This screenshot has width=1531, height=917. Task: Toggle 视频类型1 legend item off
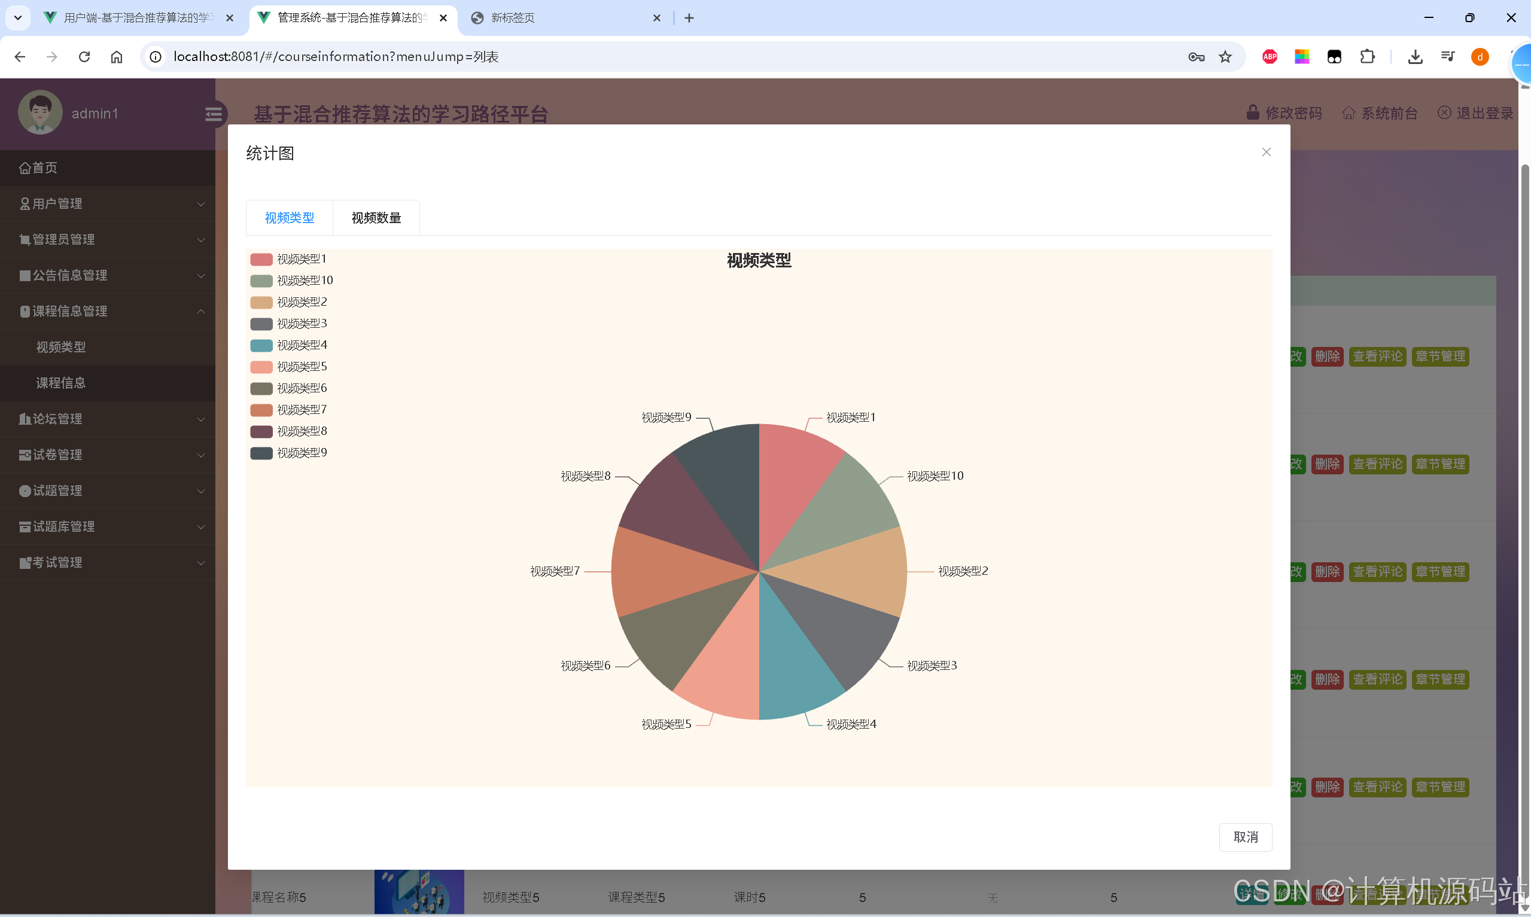pos(288,259)
